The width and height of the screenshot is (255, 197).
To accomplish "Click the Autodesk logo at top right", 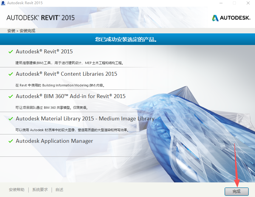I will click(x=231, y=18).
